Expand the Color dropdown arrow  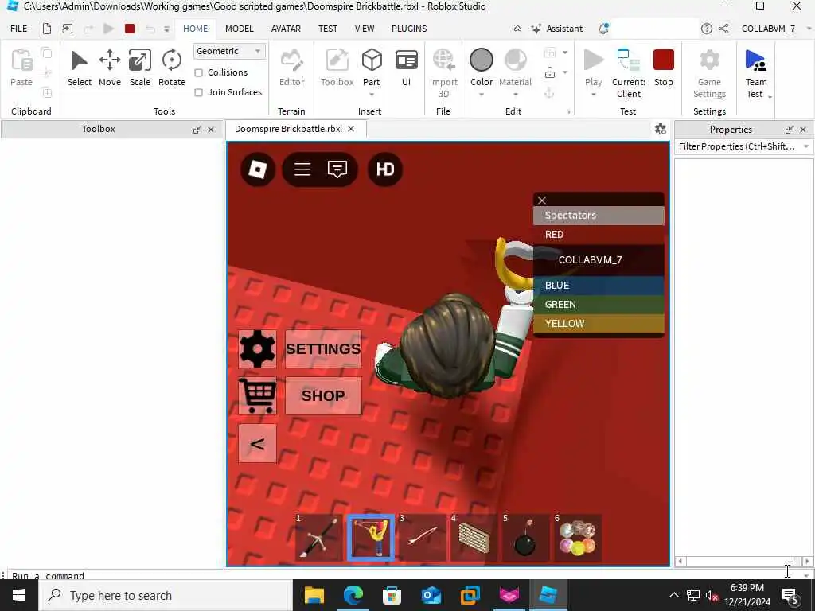(x=482, y=95)
